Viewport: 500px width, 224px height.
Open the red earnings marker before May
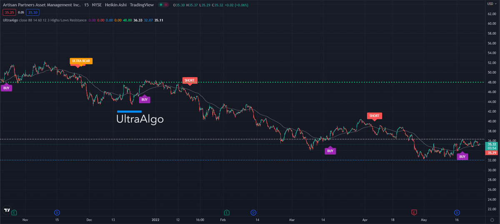[x=414, y=212]
